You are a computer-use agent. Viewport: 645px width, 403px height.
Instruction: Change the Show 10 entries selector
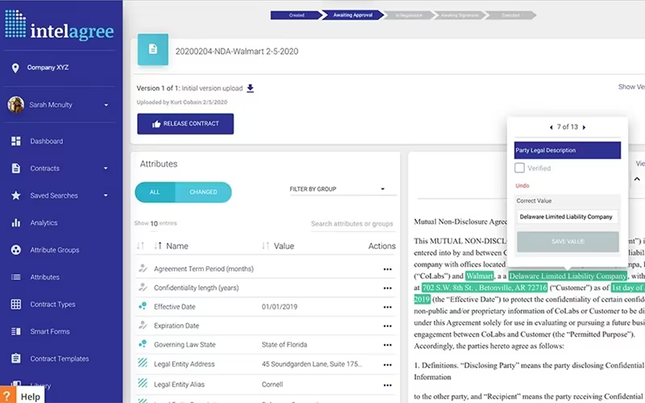154,223
